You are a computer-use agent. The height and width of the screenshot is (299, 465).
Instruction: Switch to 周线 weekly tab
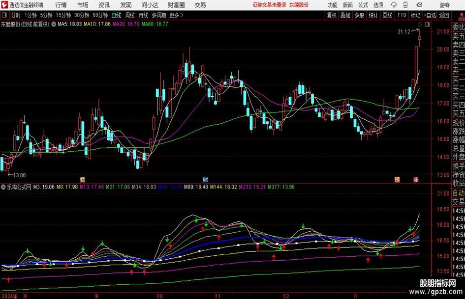(x=129, y=15)
